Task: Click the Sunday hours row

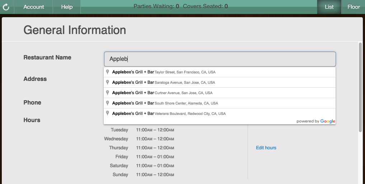Action: click(x=144, y=175)
